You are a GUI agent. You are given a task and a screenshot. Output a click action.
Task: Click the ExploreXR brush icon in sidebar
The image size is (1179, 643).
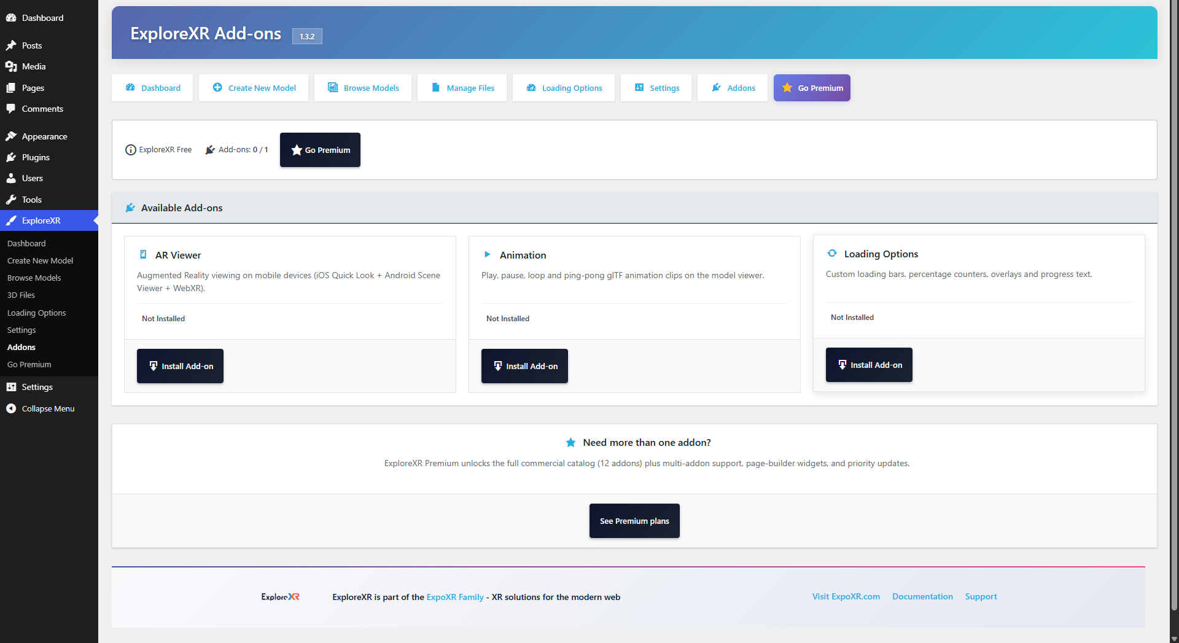11,220
